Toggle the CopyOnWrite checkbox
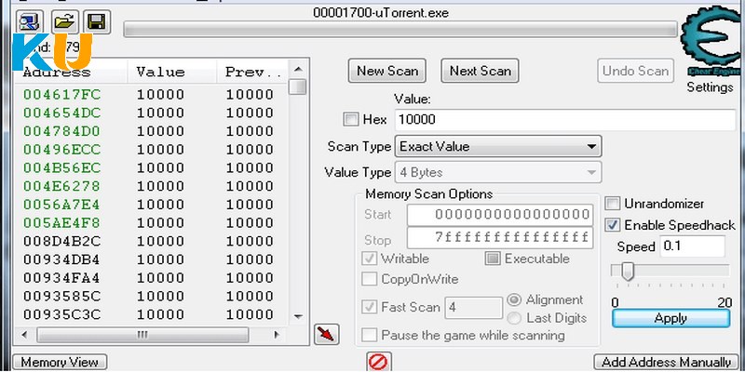 pyautogui.click(x=369, y=279)
